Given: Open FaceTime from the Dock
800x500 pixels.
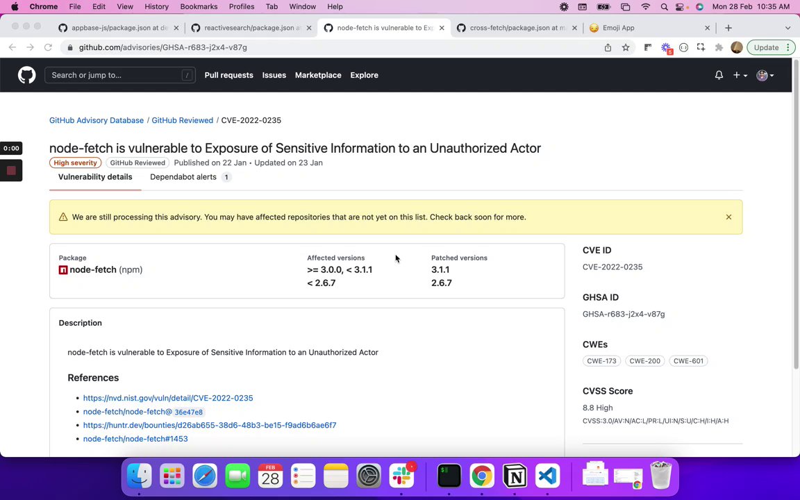Looking at the screenshot, I should 237,476.
